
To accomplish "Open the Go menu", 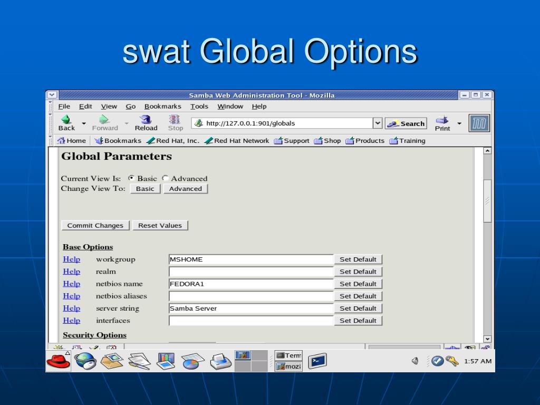I will 131,107.
